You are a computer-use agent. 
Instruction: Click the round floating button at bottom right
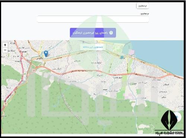(x=178, y=117)
